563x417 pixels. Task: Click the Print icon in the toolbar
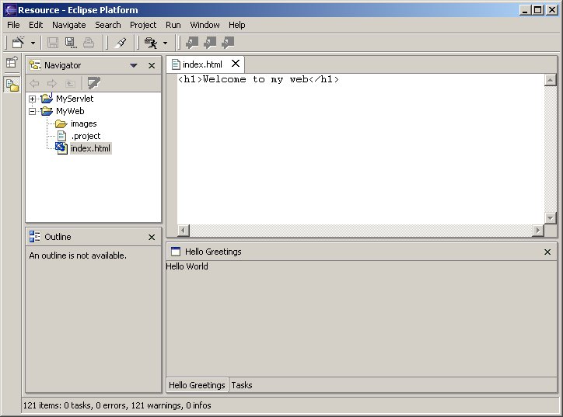[x=89, y=43]
